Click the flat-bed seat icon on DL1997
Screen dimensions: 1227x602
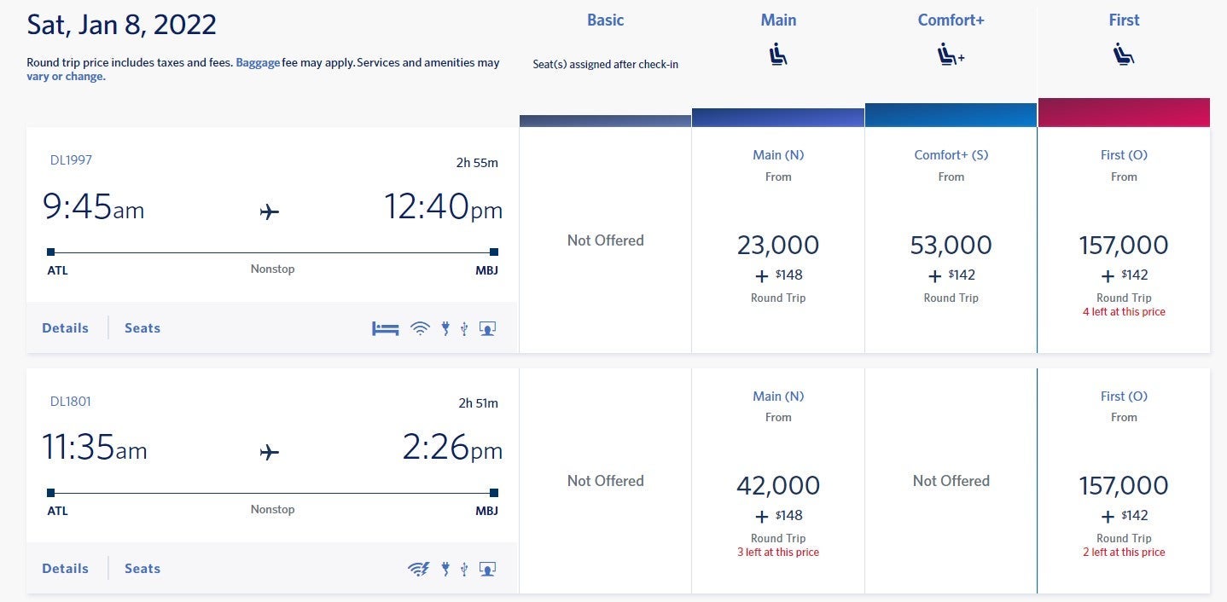tap(386, 328)
